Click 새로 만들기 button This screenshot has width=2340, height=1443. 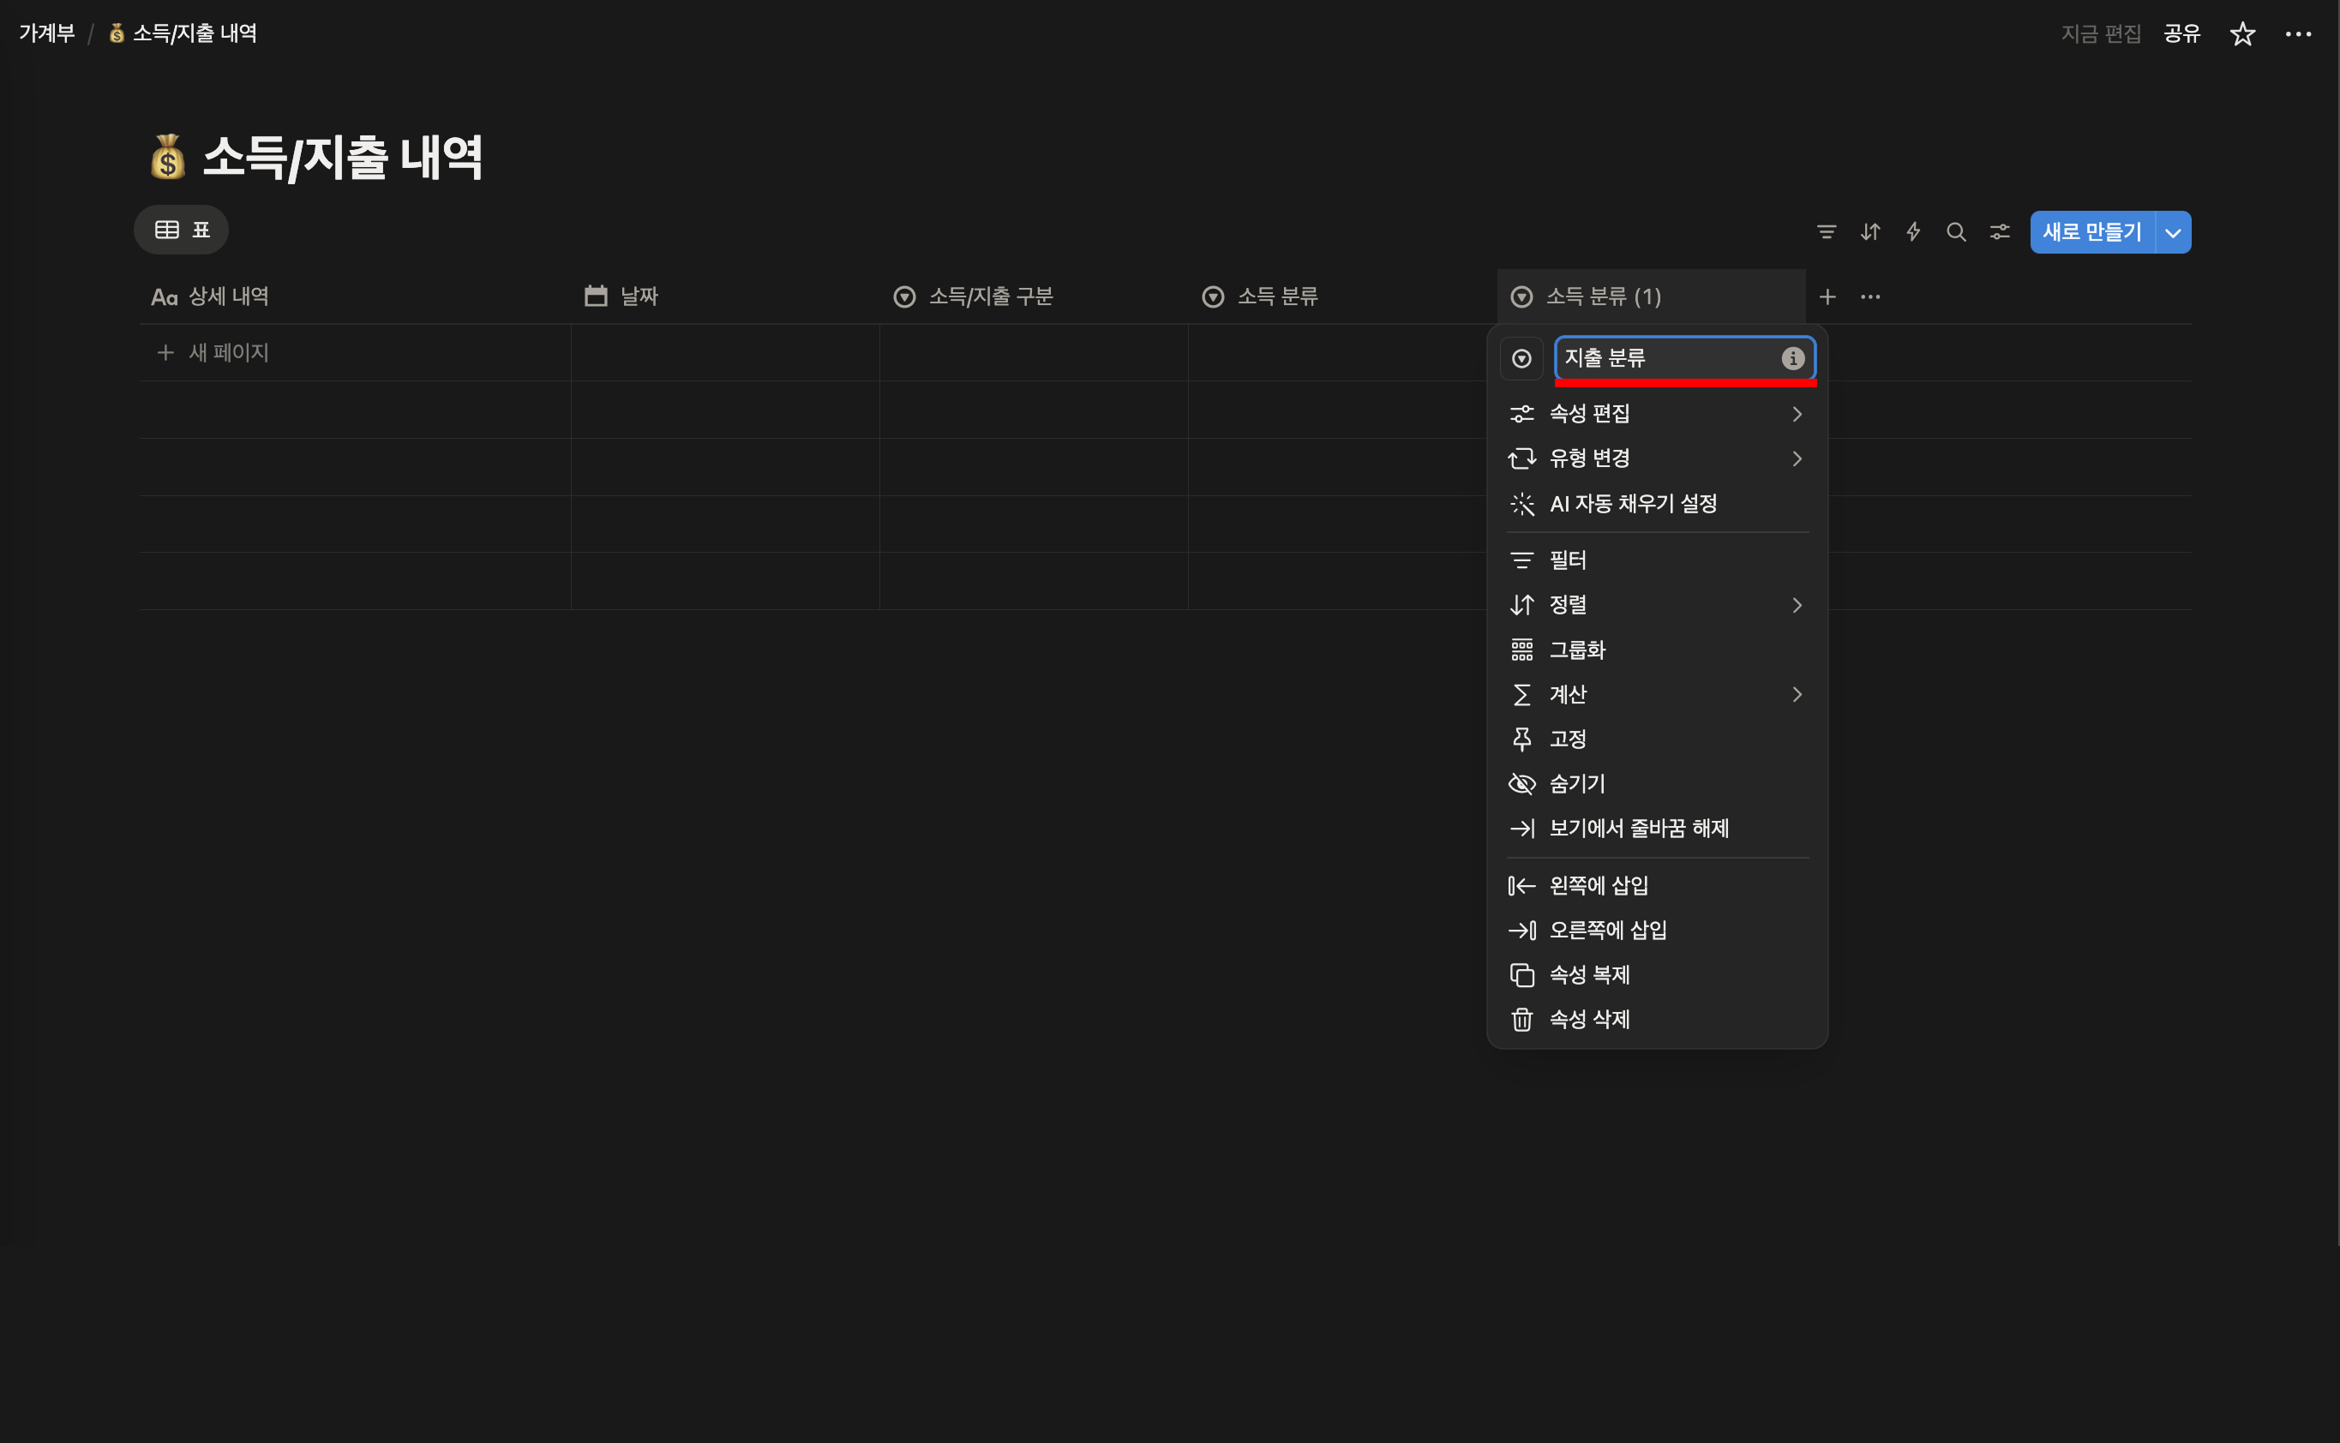(x=2091, y=232)
